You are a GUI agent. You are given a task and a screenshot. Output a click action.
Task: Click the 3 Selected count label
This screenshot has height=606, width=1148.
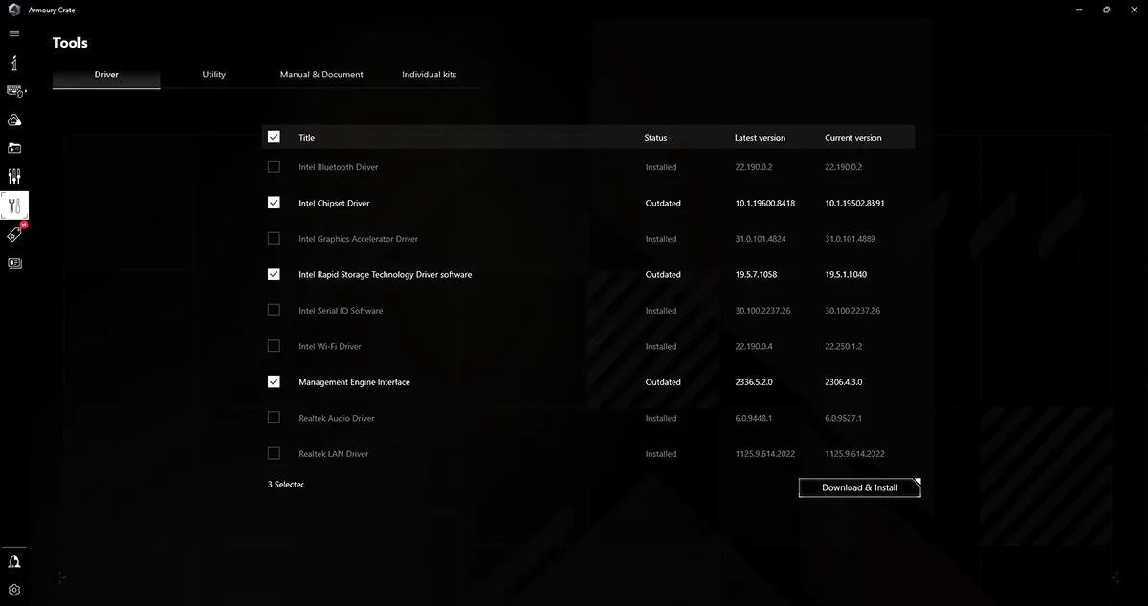pos(285,485)
